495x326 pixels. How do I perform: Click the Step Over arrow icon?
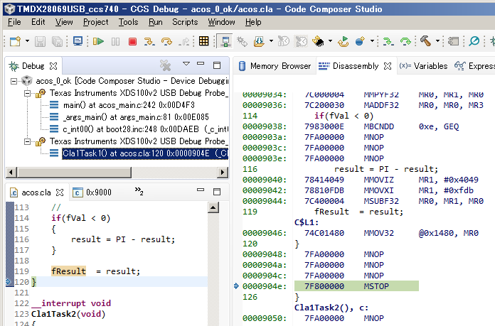pos(166,41)
